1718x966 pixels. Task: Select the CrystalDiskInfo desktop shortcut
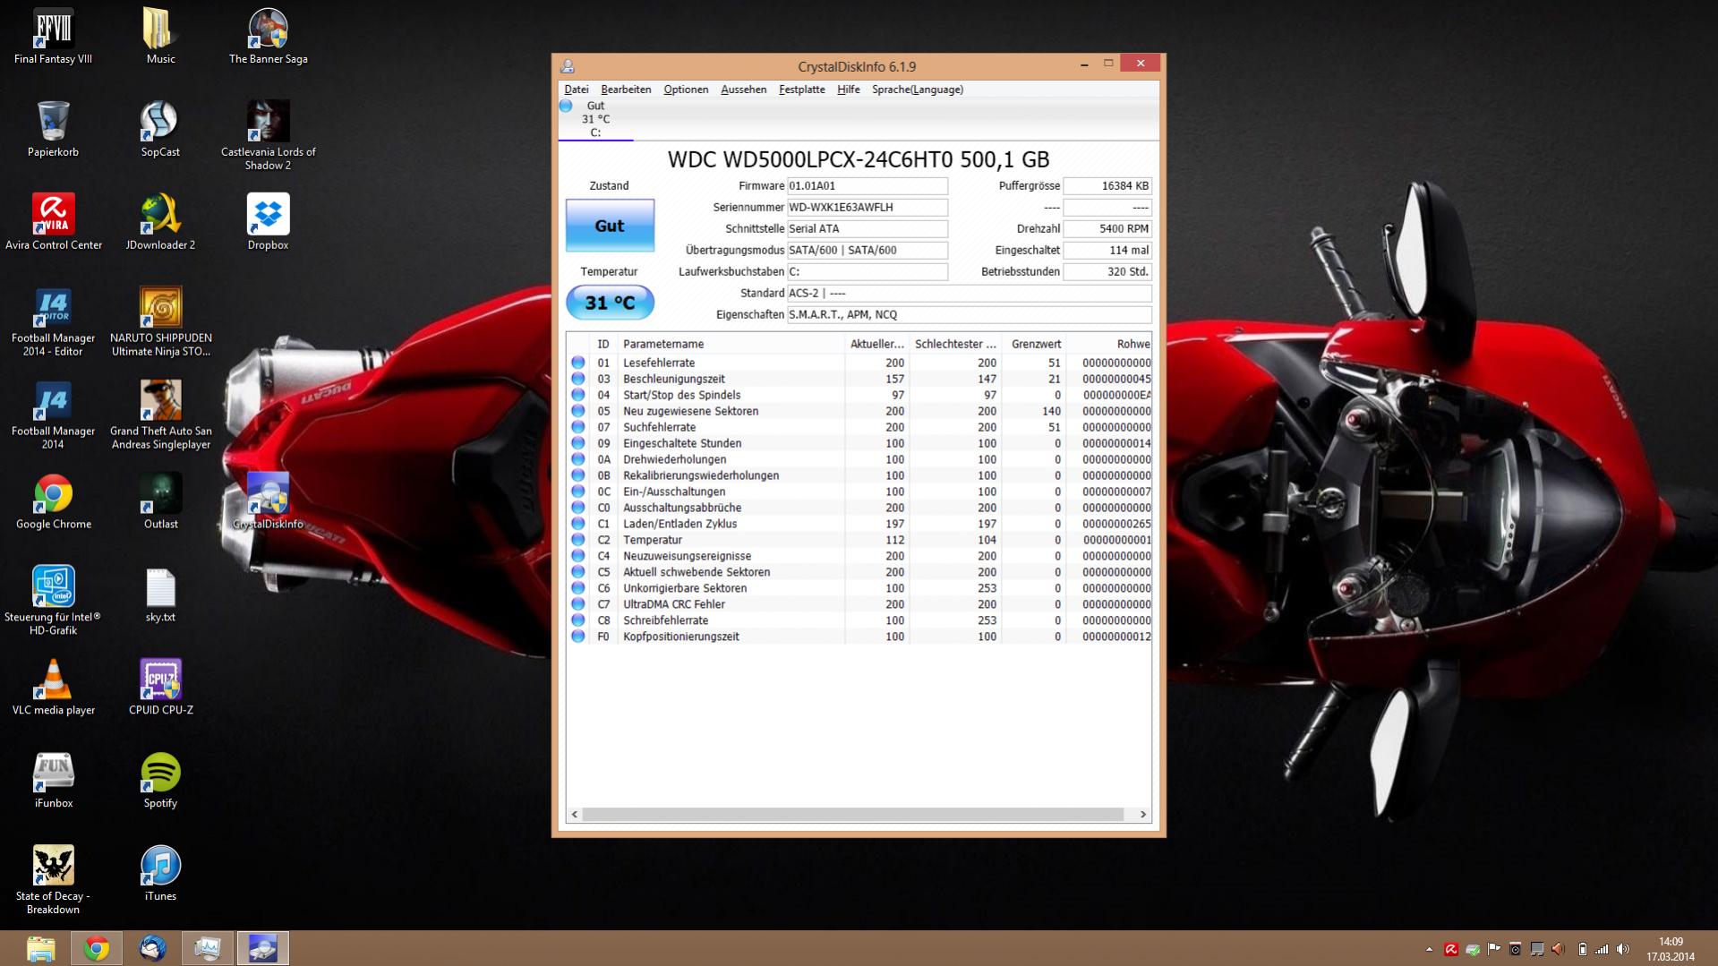tap(268, 501)
